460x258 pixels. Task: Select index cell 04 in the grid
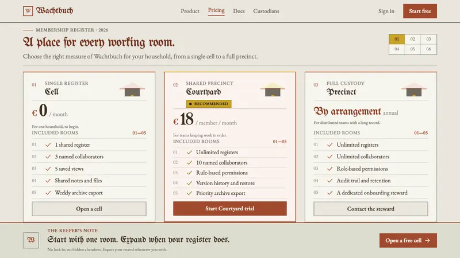point(397,49)
